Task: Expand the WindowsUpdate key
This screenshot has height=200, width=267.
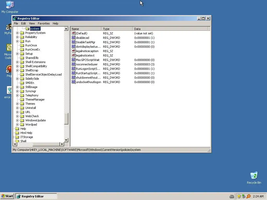Action: click(17, 120)
